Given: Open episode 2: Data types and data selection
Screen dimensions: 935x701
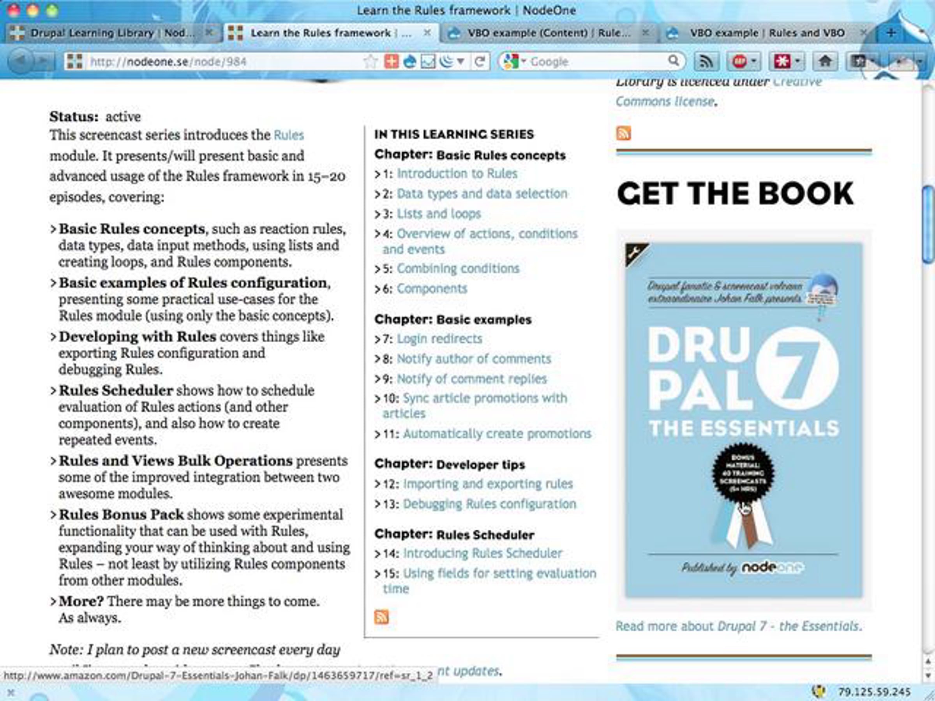Looking at the screenshot, I should [482, 194].
